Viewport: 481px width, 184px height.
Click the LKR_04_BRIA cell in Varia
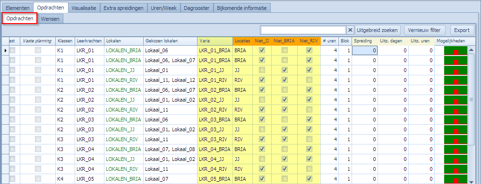tap(215, 149)
